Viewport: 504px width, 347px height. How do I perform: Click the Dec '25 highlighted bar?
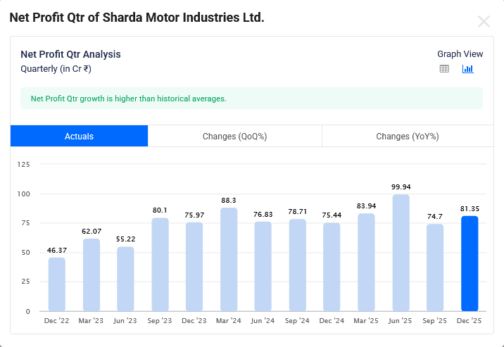point(470,263)
